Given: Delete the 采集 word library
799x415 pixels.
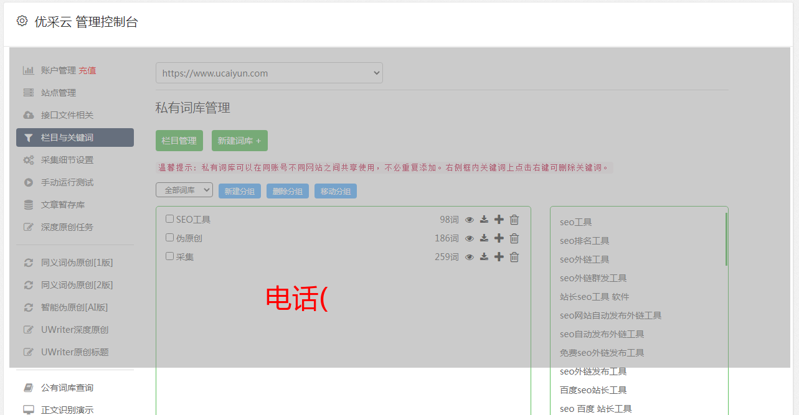Looking at the screenshot, I should 514,257.
